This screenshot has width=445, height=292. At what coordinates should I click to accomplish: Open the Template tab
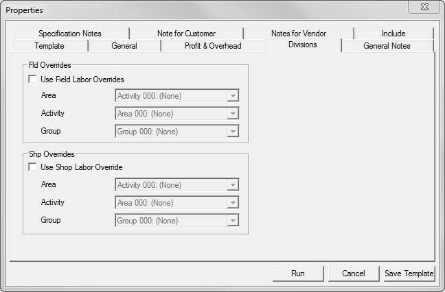click(x=49, y=46)
